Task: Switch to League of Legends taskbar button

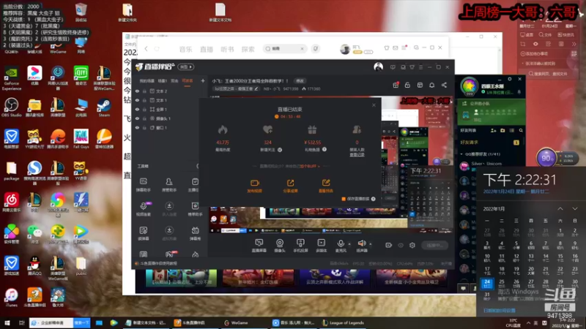Action: [x=343, y=322]
